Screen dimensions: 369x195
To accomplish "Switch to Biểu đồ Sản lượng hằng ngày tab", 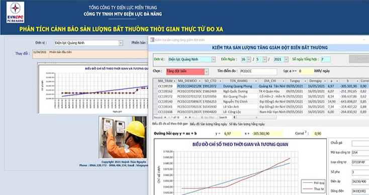I will [x=208, y=124].
